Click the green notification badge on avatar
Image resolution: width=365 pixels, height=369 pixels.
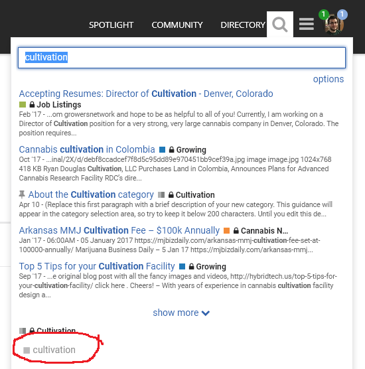[x=324, y=15]
